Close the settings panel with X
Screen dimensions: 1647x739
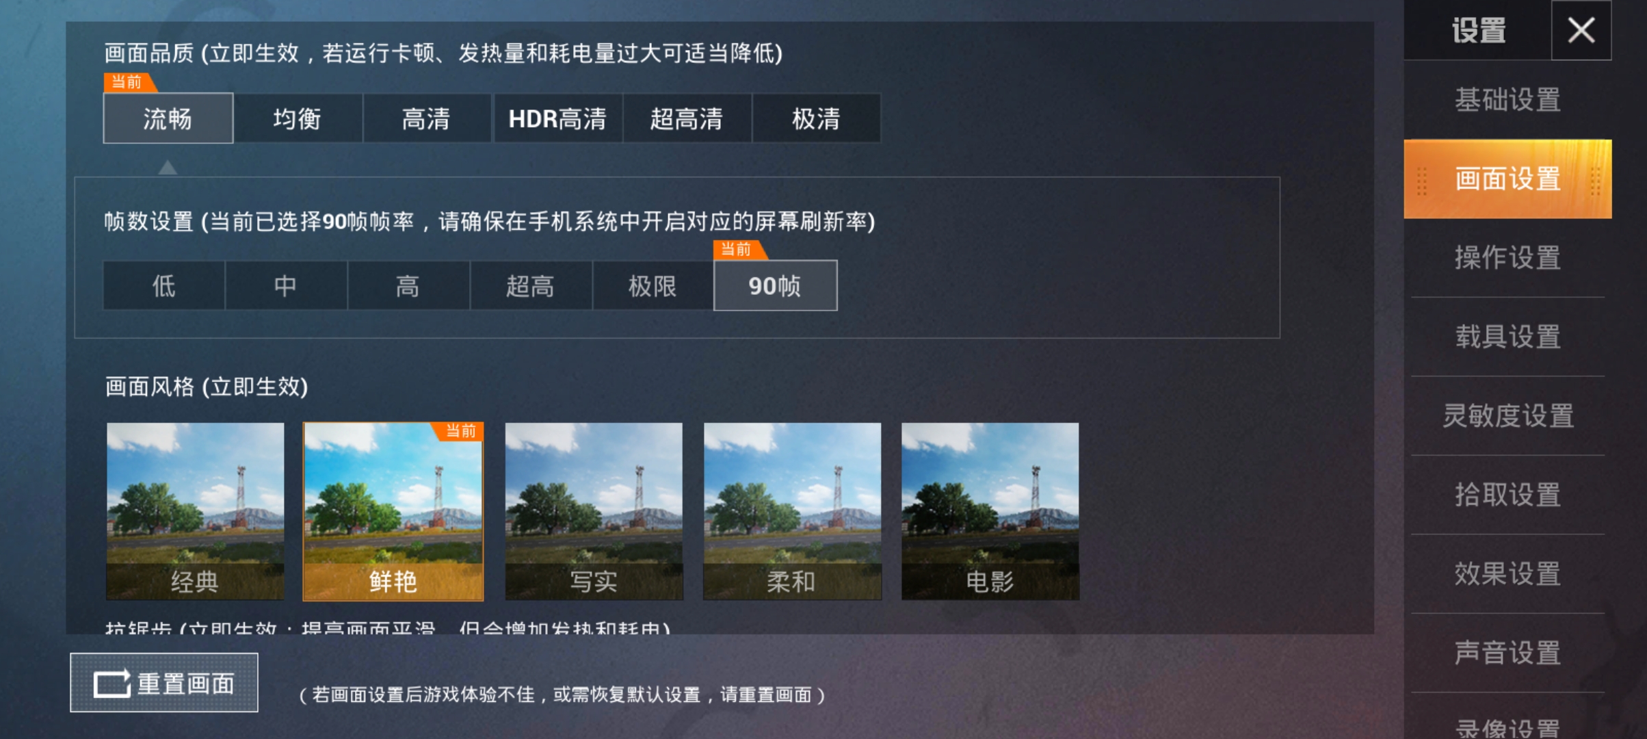coord(1581,30)
